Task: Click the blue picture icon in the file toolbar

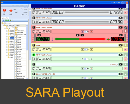Action: [x=3, y=20]
